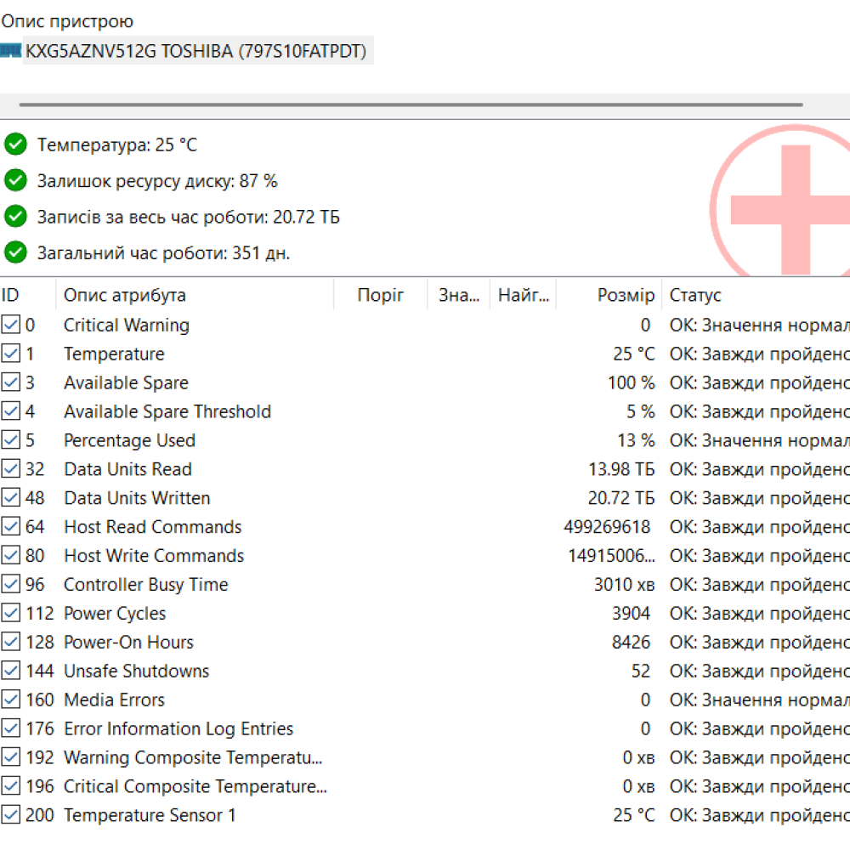
Task: Toggle the Percentage Used checkbox
Action: (x=11, y=440)
